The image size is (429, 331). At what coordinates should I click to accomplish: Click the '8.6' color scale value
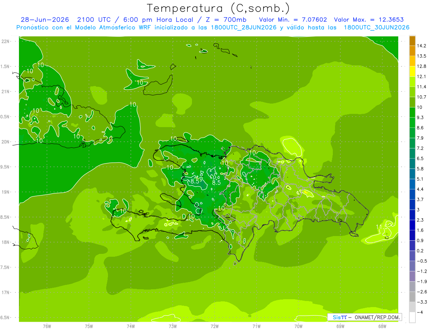coord(420,127)
